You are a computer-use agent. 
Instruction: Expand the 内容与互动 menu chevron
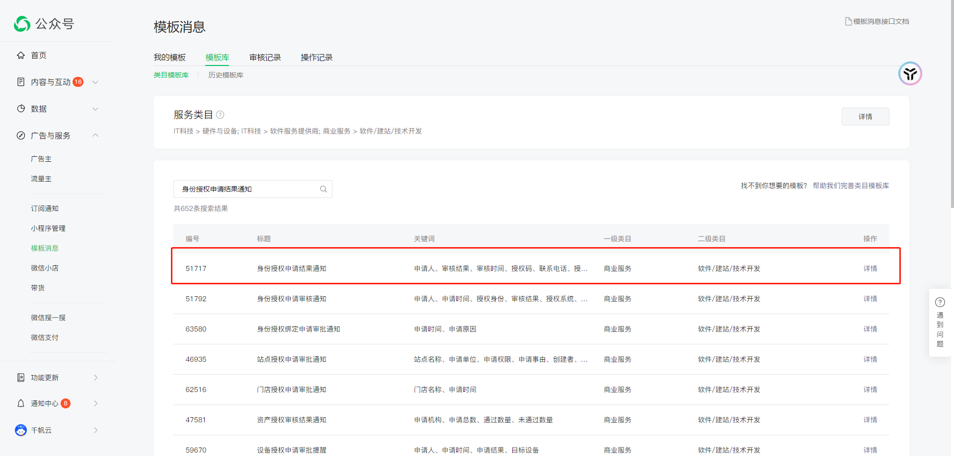click(x=95, y=82)
